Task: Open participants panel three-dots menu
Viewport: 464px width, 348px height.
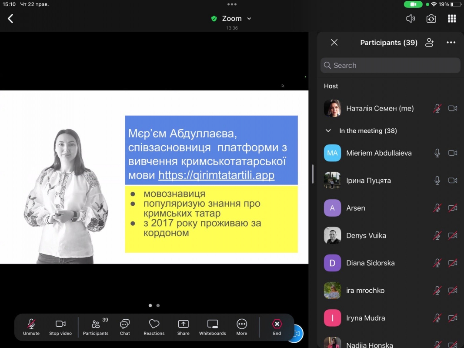Action: point(451,43)
